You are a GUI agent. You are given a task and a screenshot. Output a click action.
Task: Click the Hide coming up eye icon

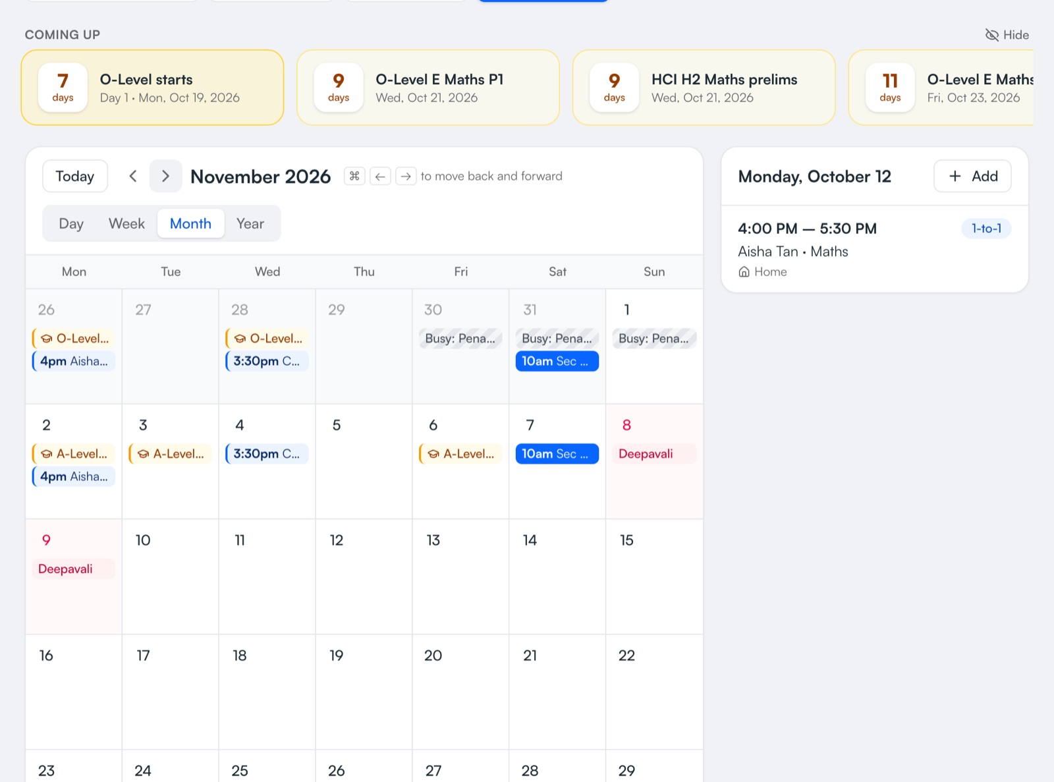(991, 35)
